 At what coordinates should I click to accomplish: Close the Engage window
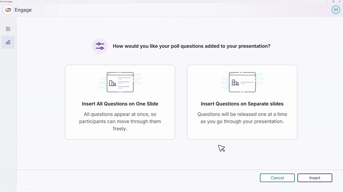pyautogui.click(x=339, y=1)
